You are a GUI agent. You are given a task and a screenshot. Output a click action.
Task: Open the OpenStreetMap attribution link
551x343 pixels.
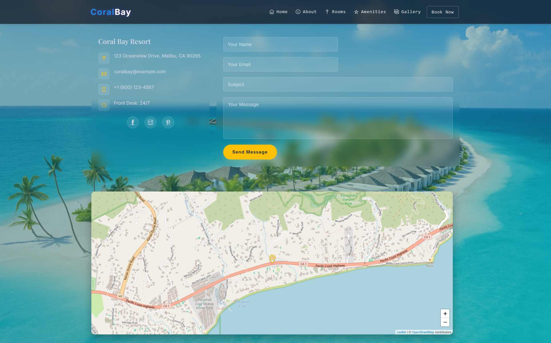coord(423,332)
